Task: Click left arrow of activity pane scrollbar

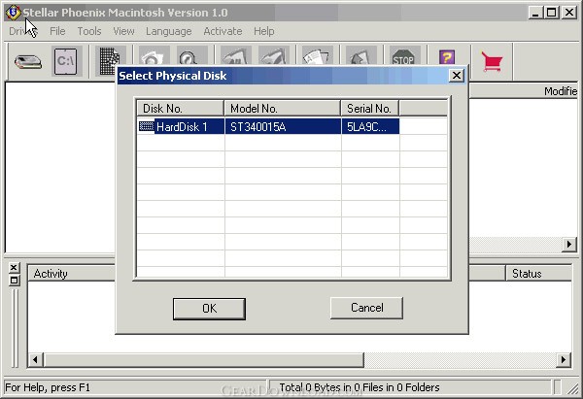Action: pyautogui.click(x=36, y=359)
